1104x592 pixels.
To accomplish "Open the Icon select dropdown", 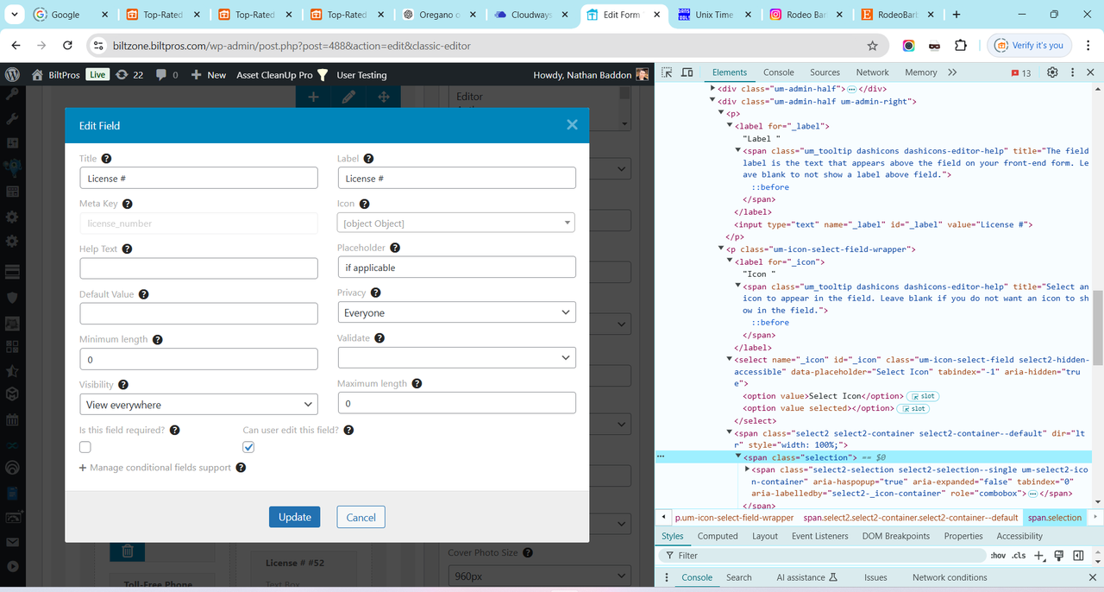I will coord(456,223).
